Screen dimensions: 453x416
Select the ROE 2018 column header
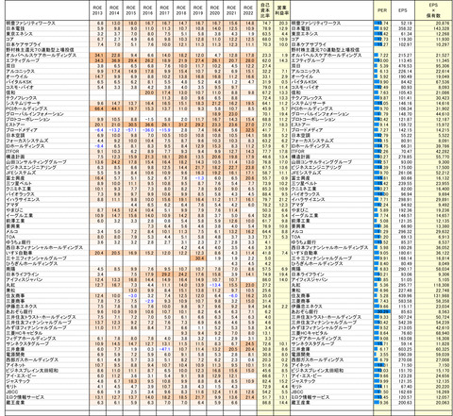pos(181,10)
